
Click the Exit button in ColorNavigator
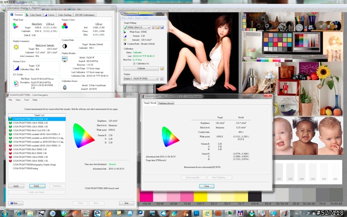[126, 203]
